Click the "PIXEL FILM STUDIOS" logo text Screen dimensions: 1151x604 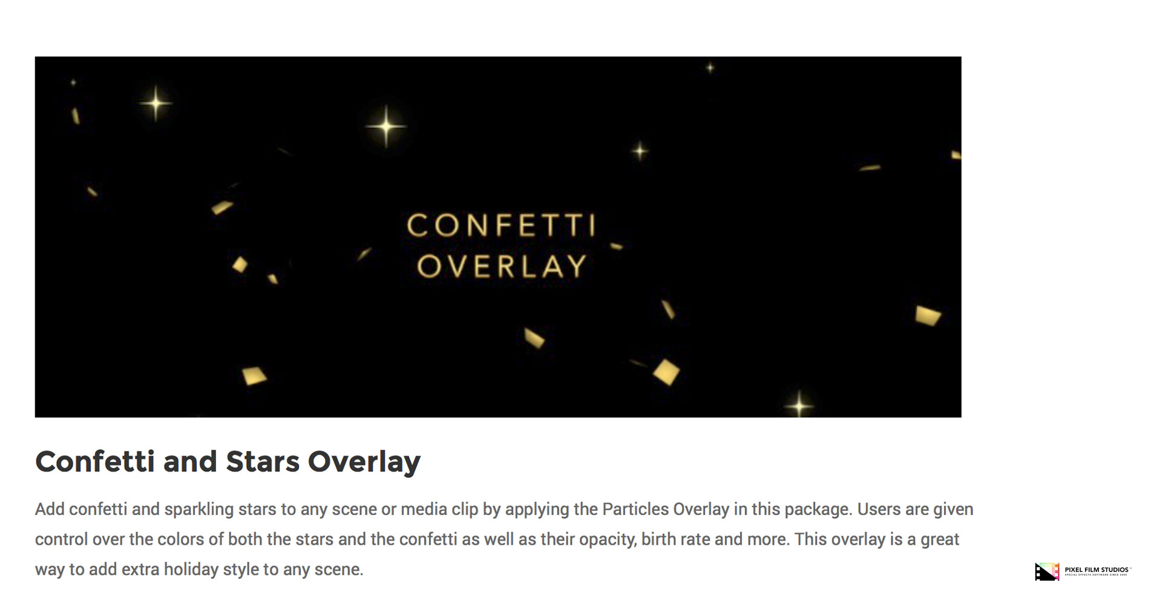coord(1097,570)
